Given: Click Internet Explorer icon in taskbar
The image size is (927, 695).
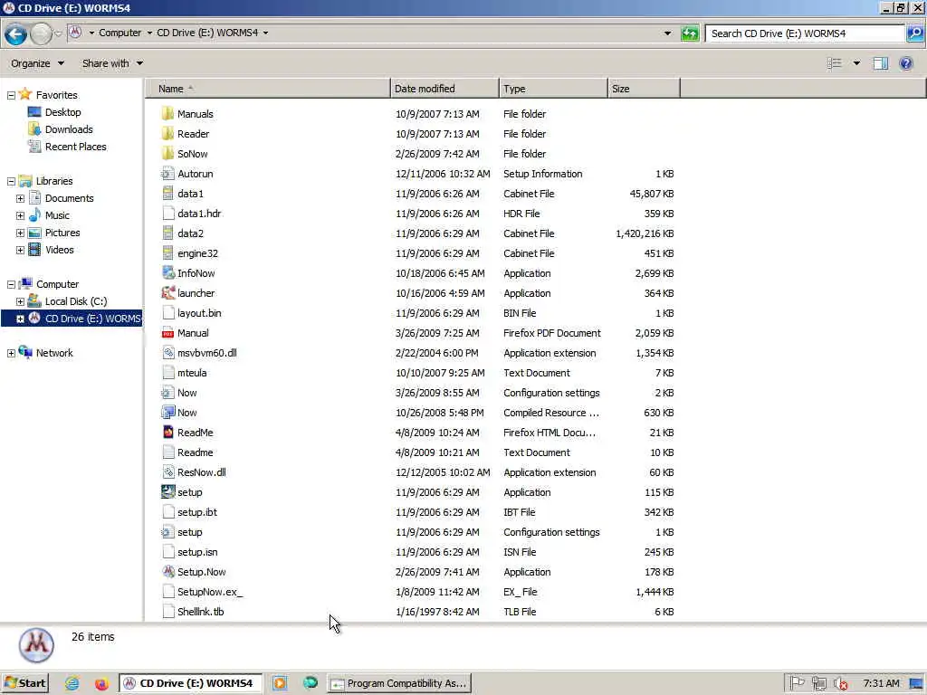Looking at the screenshot, I should [72, 683].
